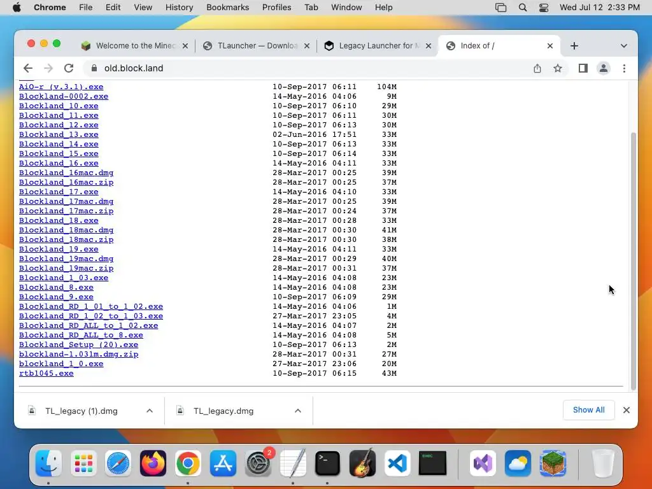Open System Settings in the Dock
Viewport: 652px width, 489px height.
click(259, 463)
